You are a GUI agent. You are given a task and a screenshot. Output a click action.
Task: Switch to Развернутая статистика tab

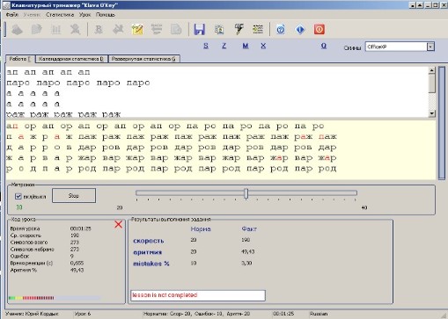coord(143,59)
